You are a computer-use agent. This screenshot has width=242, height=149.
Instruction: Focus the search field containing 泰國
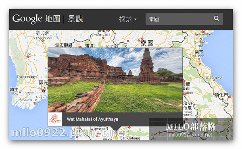click(184, 19)
